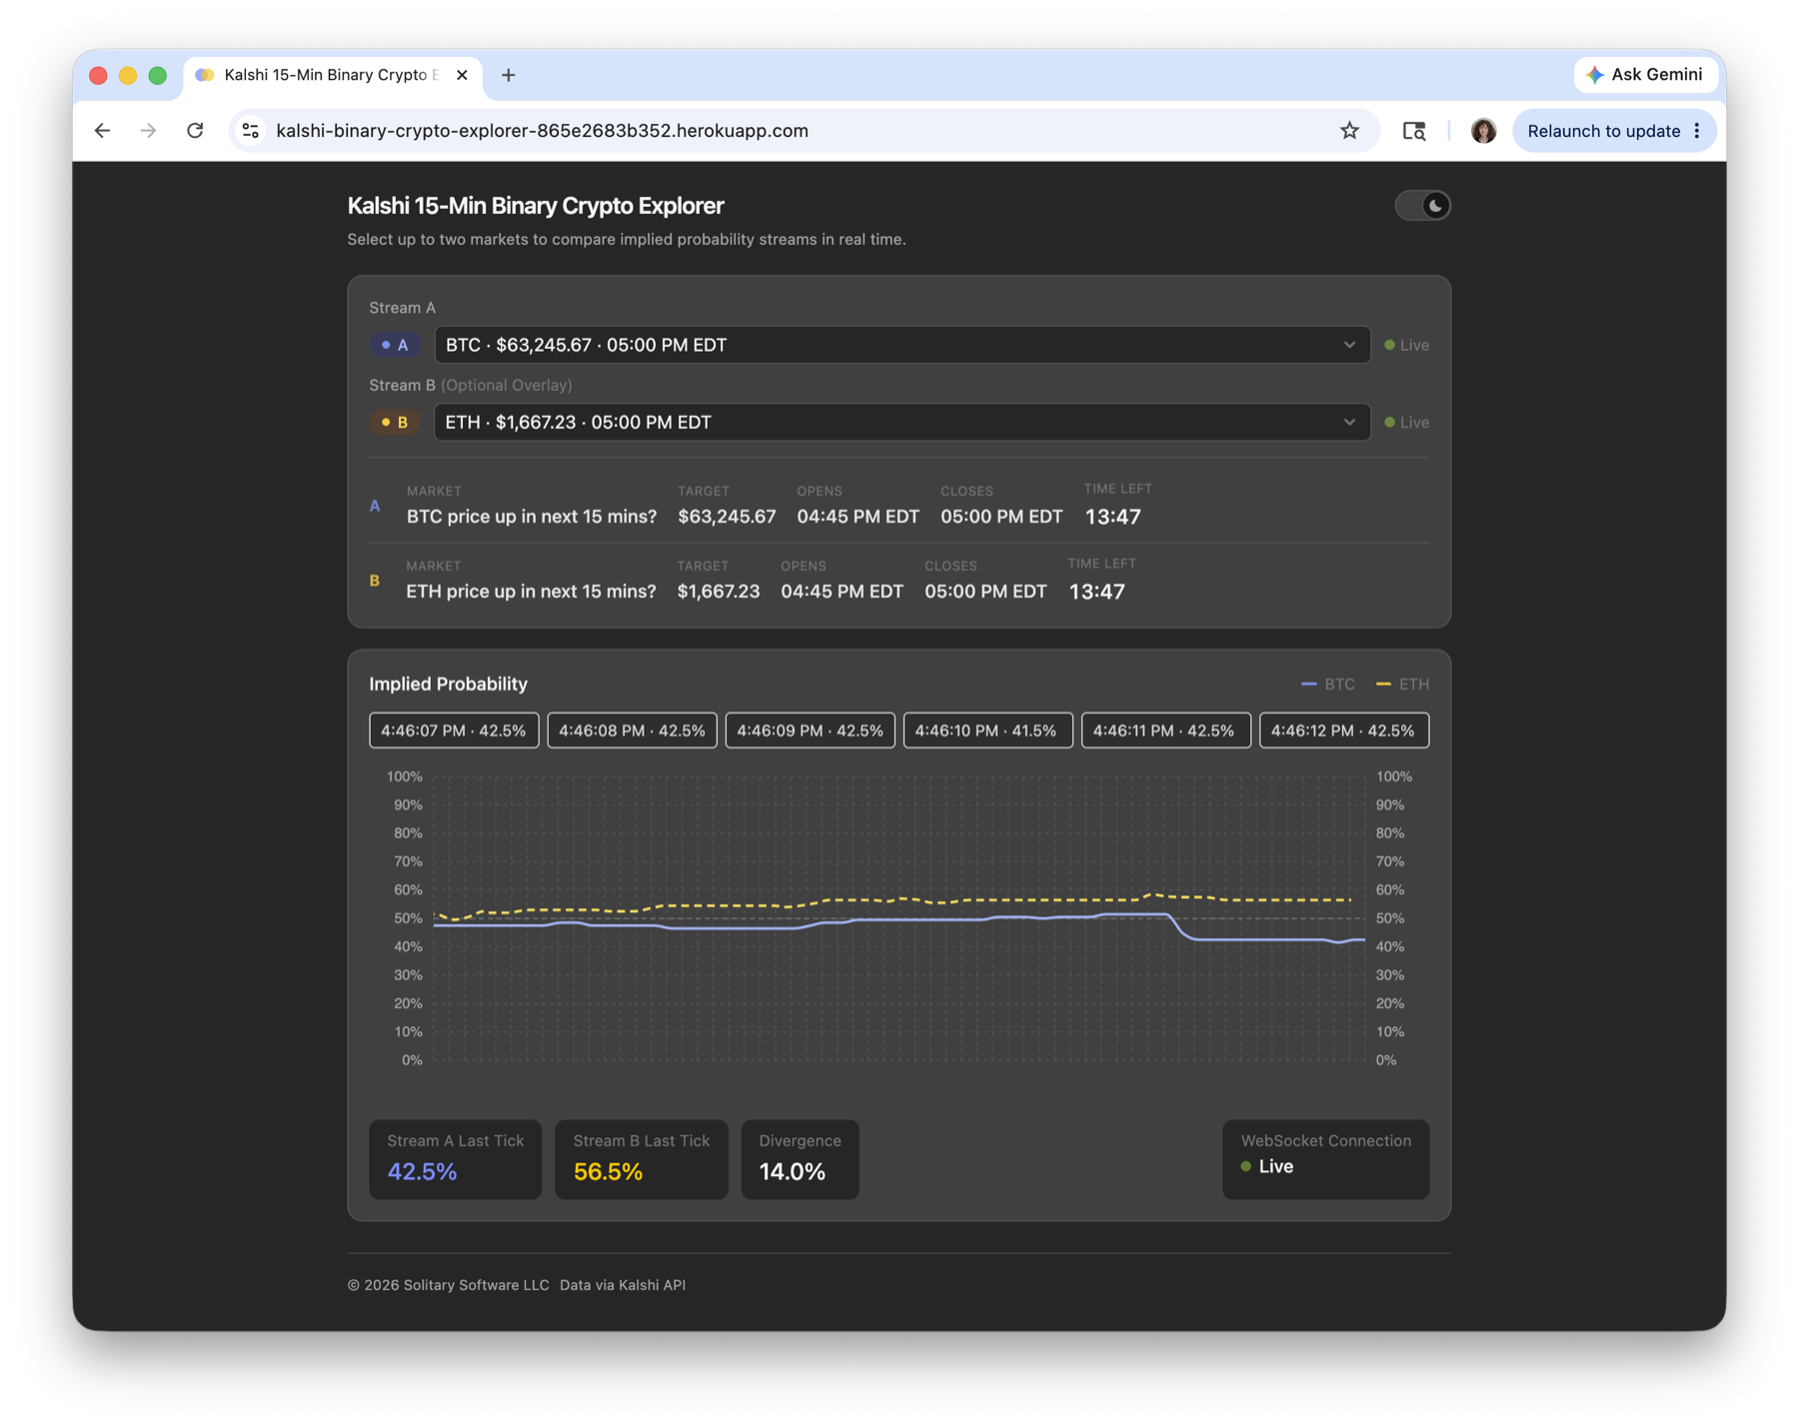Image resolution: width=1799 pixels, height=1427 pixels.
Task: Open the Stream A market dropdown
Action: click(901, 345)
